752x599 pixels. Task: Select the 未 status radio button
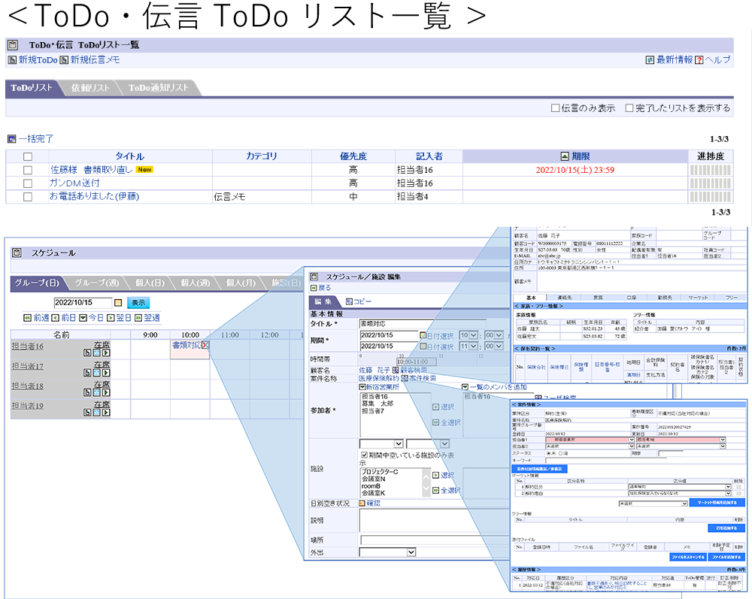tap(549, 453)
